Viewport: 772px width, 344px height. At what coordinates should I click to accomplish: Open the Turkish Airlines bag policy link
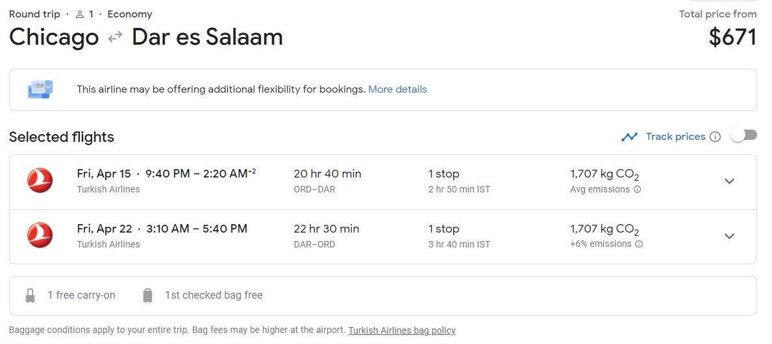pyautogui.click(x=402, y=330)
